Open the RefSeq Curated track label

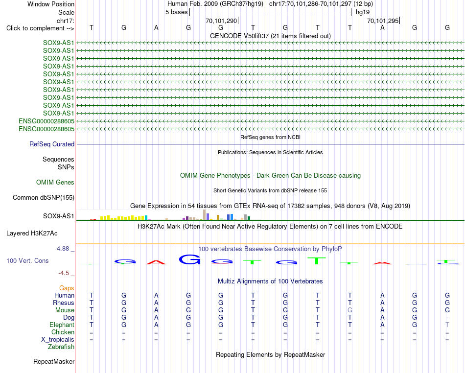click(x=51, y=144)
